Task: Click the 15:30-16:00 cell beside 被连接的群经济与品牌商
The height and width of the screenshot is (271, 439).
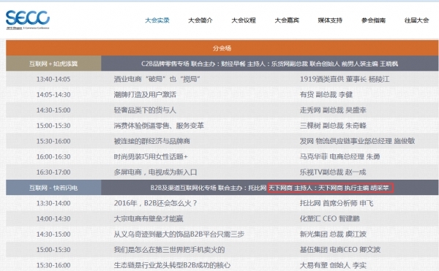Action: pos(53,141)
